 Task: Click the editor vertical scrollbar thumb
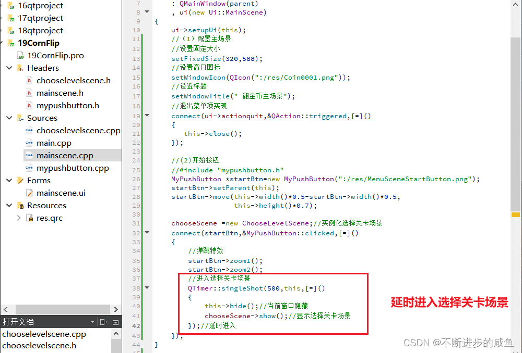coord(515,123)
